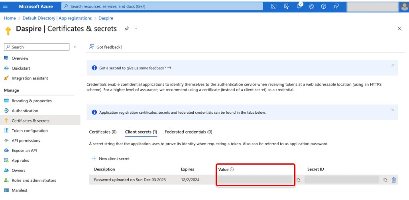Click the Got feedback? button
Image resolution: width=409 pixels, height=200 pixels.
[106, 47]
